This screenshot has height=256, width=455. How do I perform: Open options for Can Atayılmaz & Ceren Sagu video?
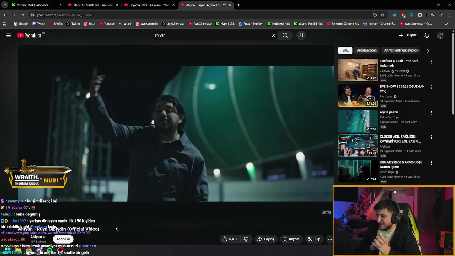coord(432,163)
